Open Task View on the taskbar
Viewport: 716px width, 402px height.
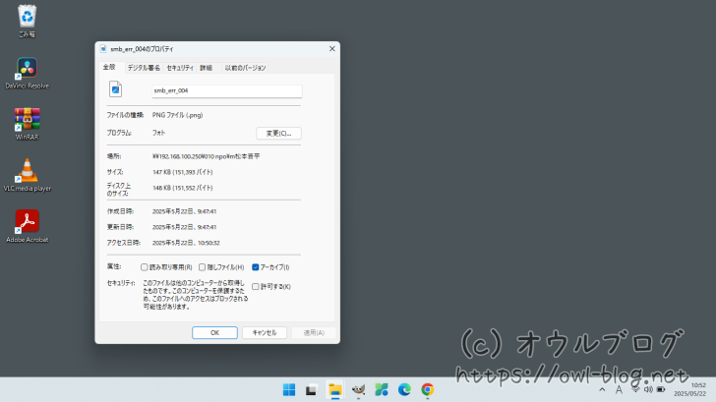[x=312, y=389]
